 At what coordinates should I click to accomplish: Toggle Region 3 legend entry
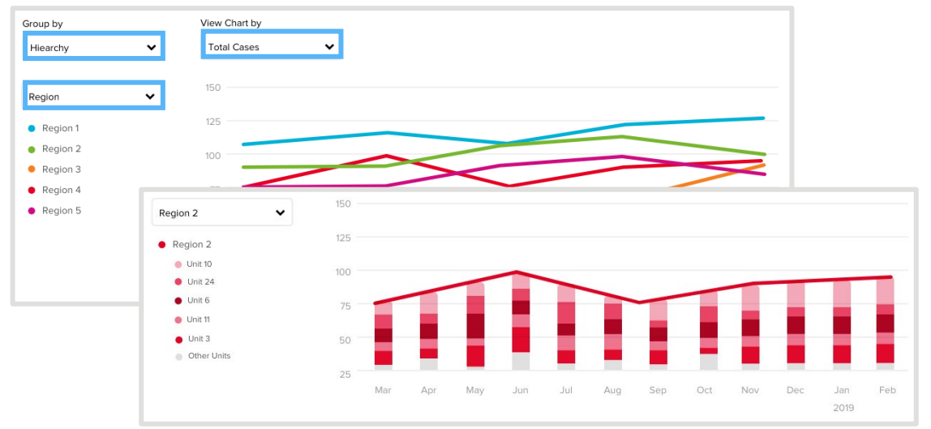61,169
